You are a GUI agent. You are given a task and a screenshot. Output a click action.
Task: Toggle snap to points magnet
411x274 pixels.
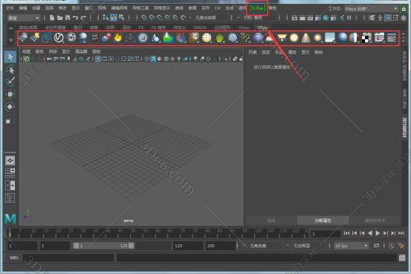coord(160,18)
